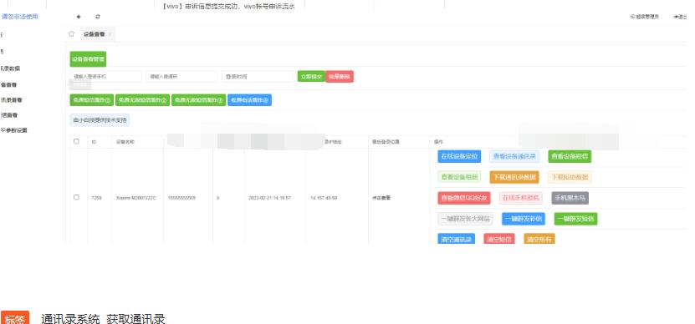Click the light blue 查看设备通讯录 button

click(x=514, y=156)
